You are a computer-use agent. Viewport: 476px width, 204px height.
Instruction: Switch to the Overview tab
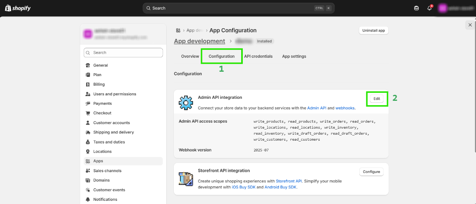click(190, 56)
